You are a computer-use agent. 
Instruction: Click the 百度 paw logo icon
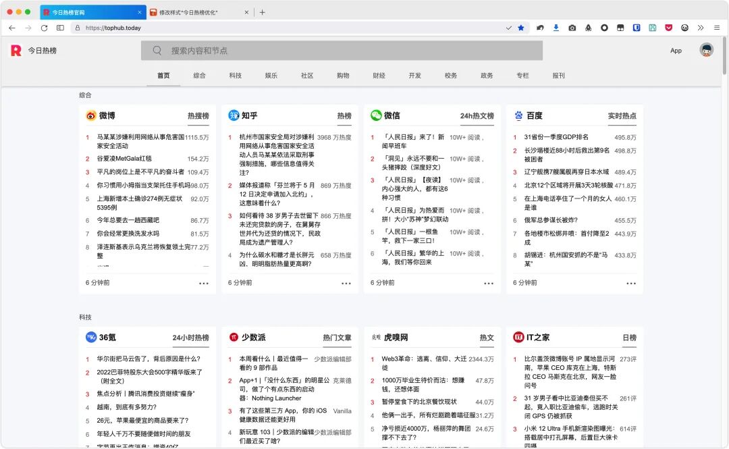coord(518,115)
